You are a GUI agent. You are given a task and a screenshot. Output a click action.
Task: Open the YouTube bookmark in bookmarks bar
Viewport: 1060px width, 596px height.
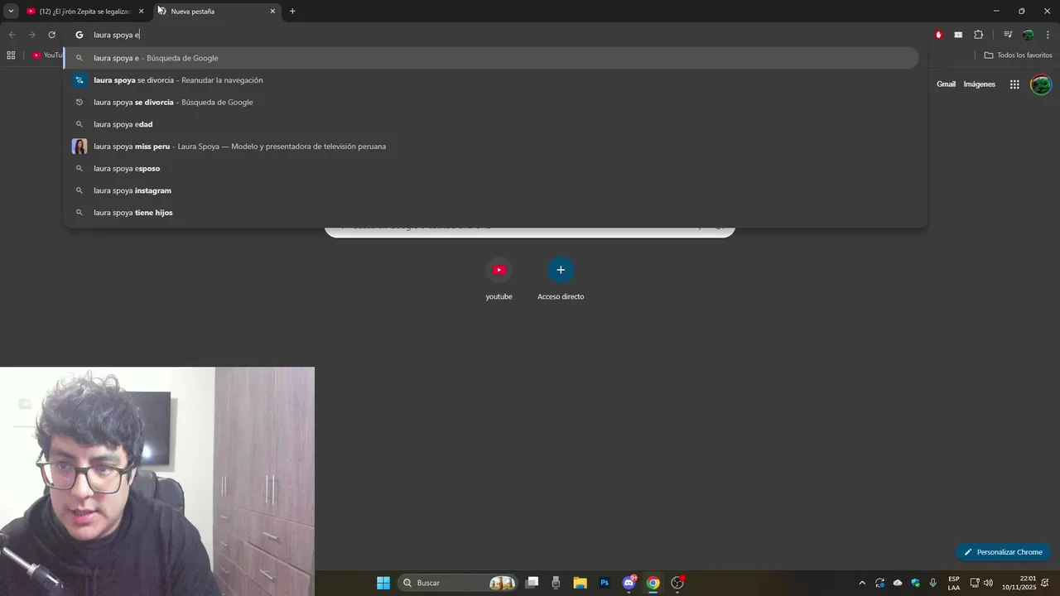[x=47, y=55]
